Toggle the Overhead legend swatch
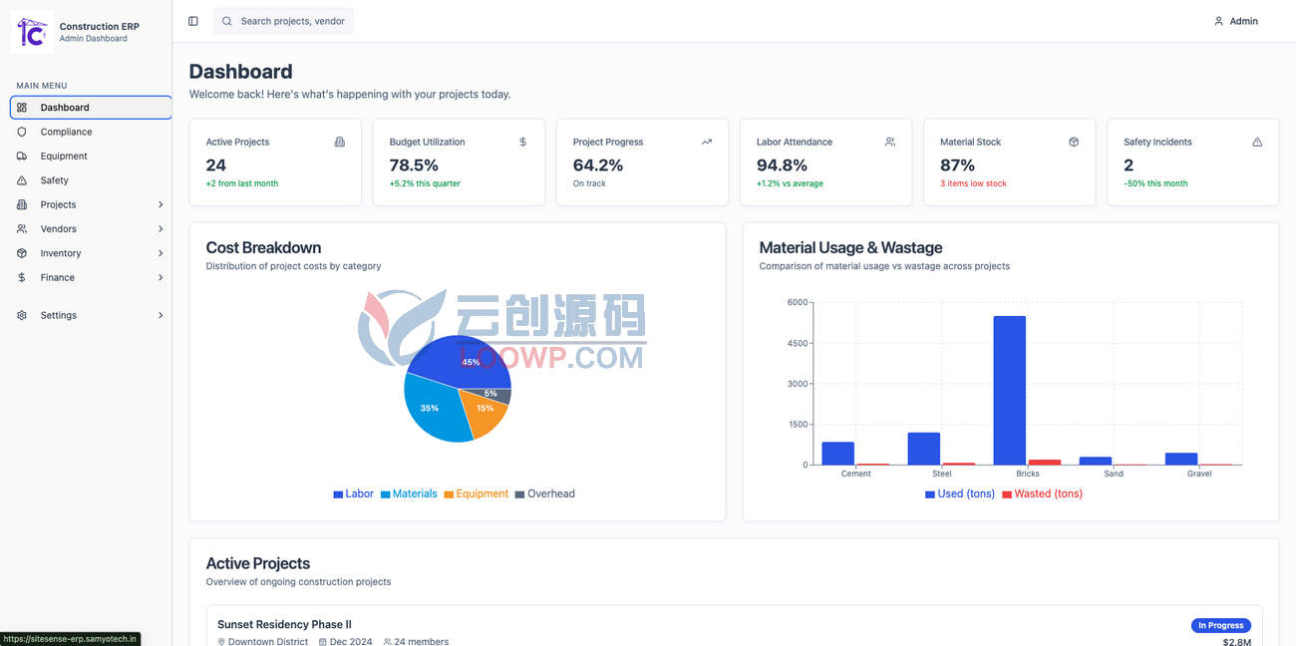 click(x=519, y=494)
